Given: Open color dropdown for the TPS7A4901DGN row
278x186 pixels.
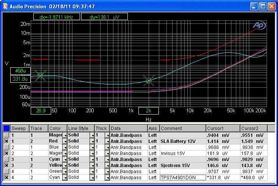Looking at the screenshot, I should coord(65,177).
